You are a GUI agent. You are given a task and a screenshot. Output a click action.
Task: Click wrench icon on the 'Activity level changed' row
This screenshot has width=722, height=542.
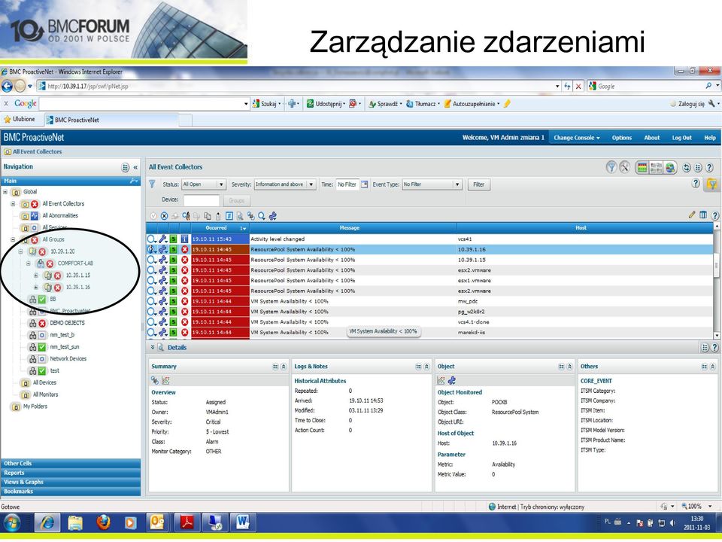click(162, 239)
